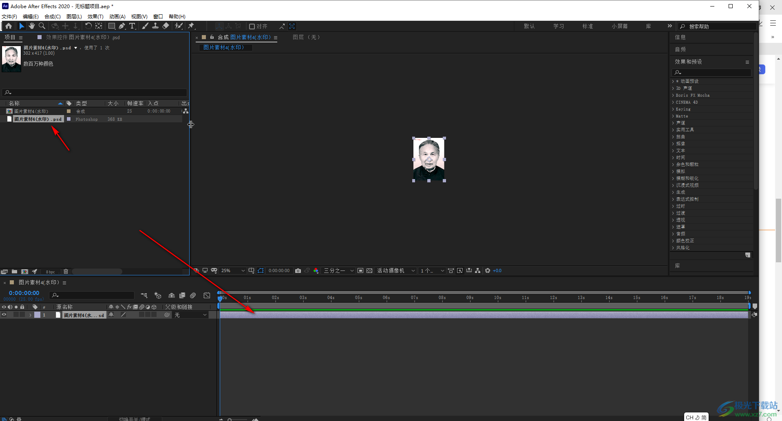
Task: Click the Project panel footage thumbnail
Action: point(11,59)
